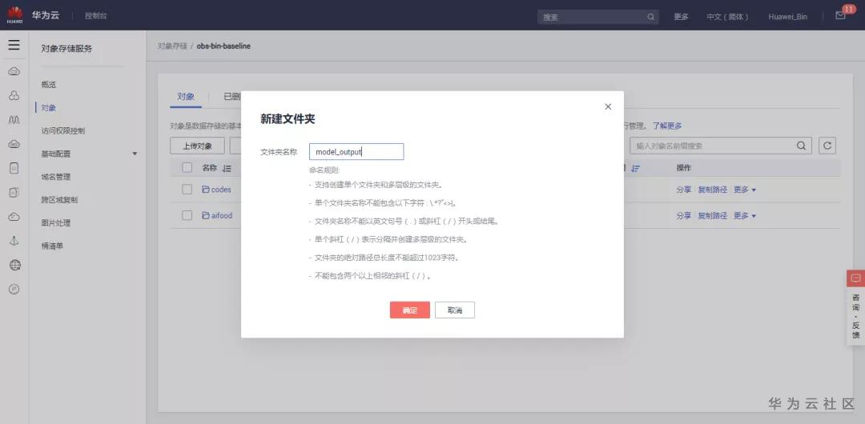Click 了解更多 link
865x424 pixels.
pos(667,126)
